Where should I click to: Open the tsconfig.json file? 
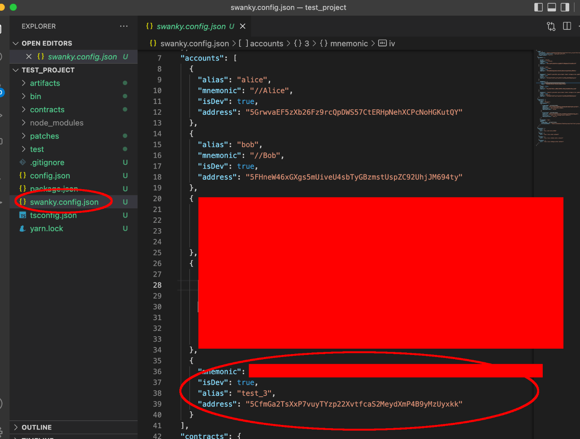(53, 215)
